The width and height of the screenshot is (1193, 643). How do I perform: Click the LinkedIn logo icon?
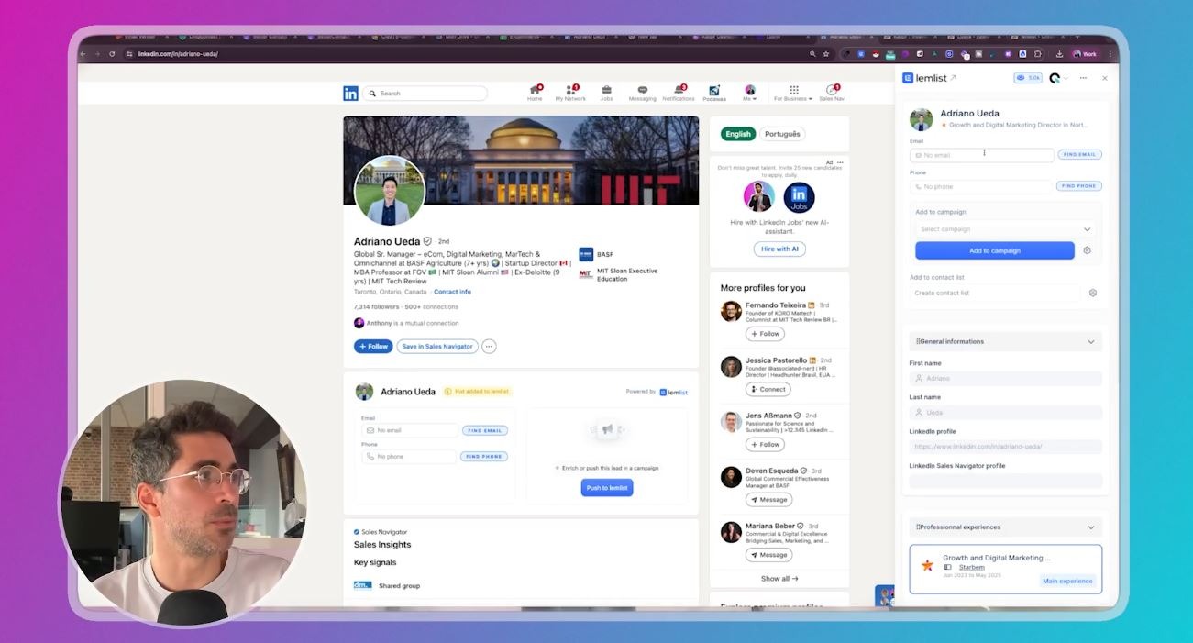coord(350,94)
